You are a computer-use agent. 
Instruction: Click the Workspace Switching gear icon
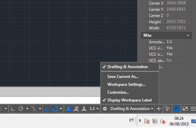pyautogui.click(x=105, y=109)
